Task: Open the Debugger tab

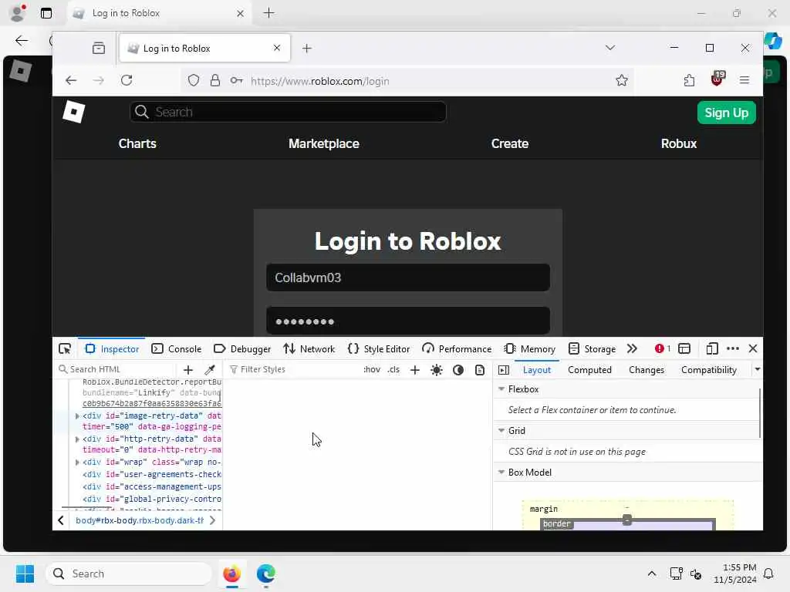Action: (242, 349)
